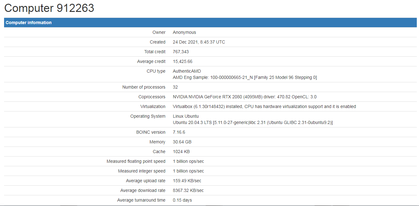Click the Computer 912263 page heading
Screen dimensions: 419x206
coord(49,8)
